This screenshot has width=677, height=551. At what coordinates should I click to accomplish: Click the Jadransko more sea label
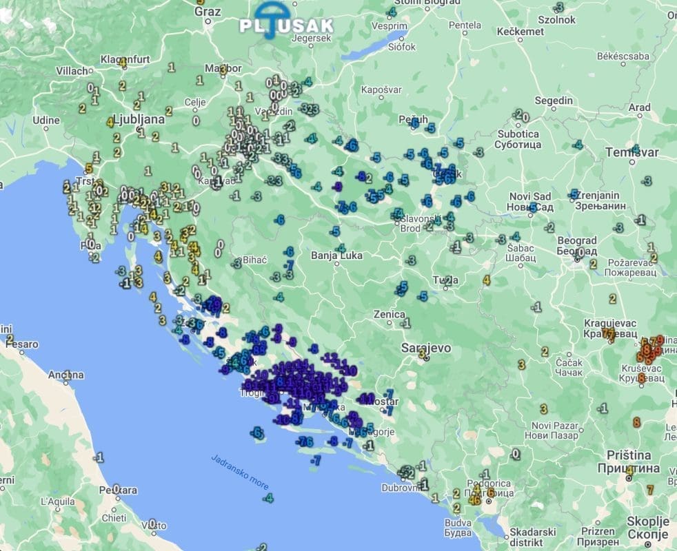tap(241, 471)
